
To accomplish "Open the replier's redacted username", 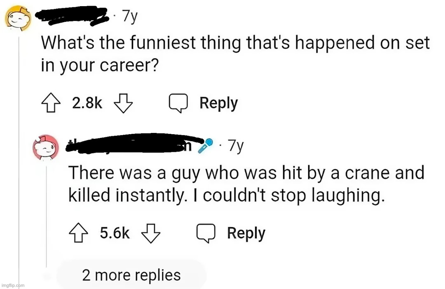I will (132, 144).
